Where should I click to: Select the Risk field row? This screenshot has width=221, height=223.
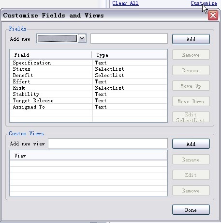[88, 88]
